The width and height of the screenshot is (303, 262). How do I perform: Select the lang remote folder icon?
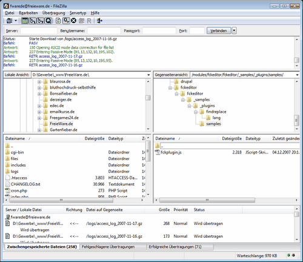[x=208, y=118]
